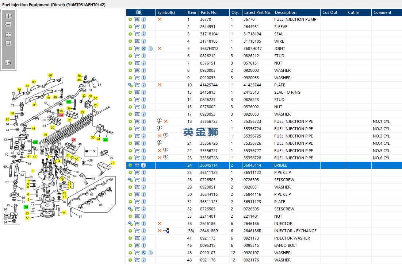
Task: Add FUEL INJECTION PUMP to cart
Action: pyautogui.click(x=137, y=19)
